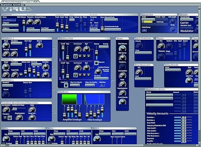Open the filter Routing dropdown
Viewport: 201px width, 147px height.
pos(104,47)
